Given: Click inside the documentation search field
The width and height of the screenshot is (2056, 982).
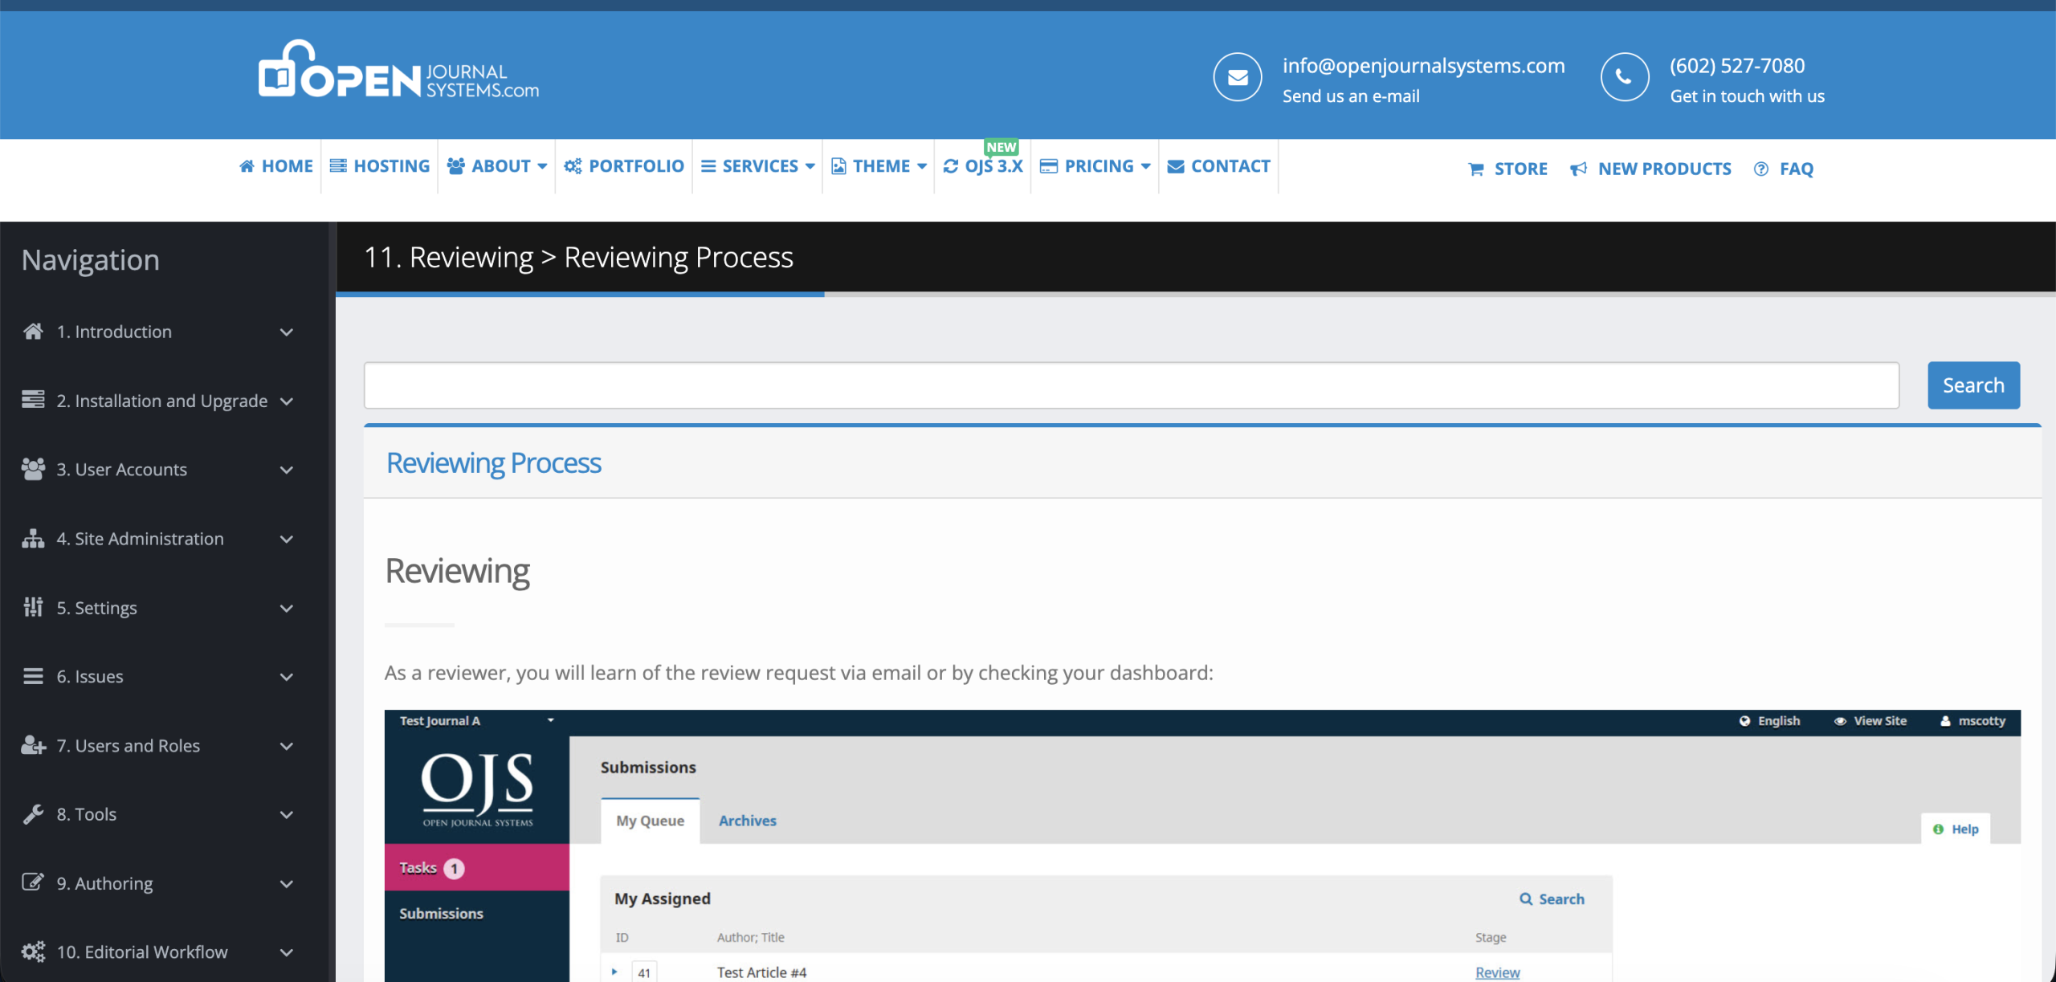Looking at the screenshot, I should click(1131, 385).
